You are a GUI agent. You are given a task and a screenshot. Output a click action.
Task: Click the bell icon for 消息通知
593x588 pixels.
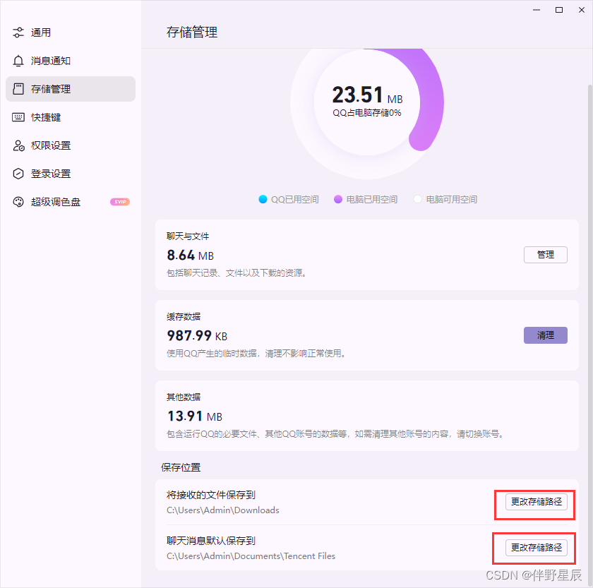click(x=18, y=61)
